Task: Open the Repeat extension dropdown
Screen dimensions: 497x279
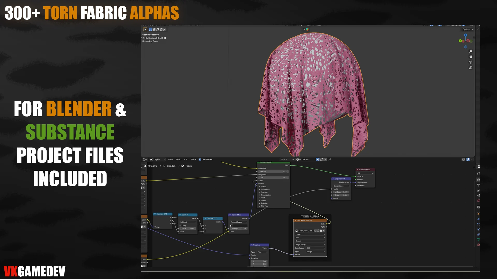Action: [x=310, y=241]
